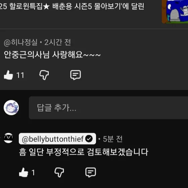Click the reply icon under @bellybuttonthief's reply
Screen dimensions: 188x188
click(91, 173)
